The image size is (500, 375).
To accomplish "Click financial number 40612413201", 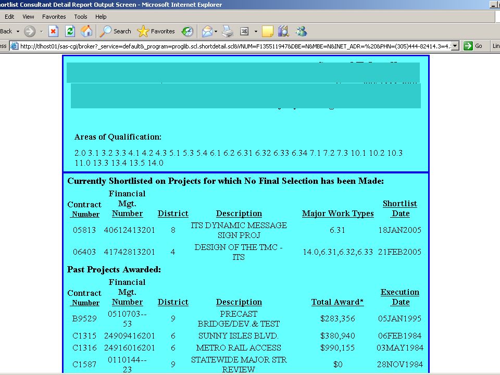I will click(129, 230).
